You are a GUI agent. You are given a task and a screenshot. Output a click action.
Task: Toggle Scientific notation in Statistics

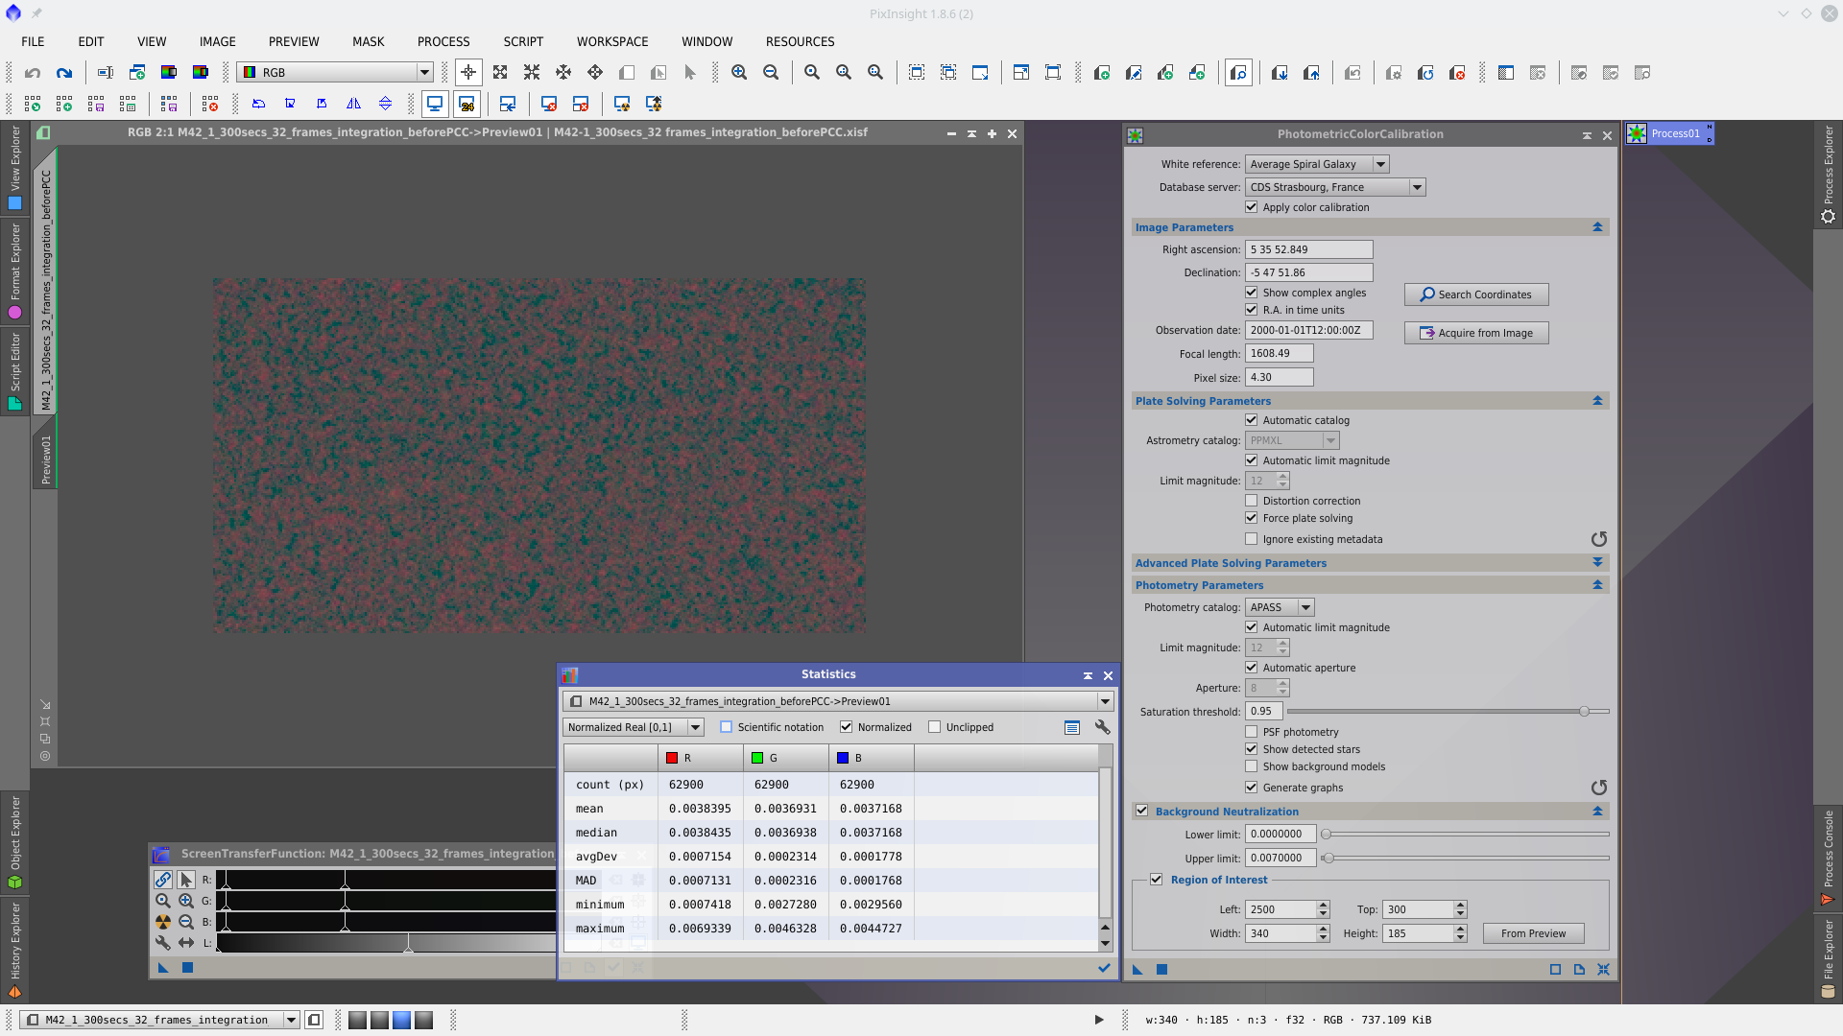point(726,727)
